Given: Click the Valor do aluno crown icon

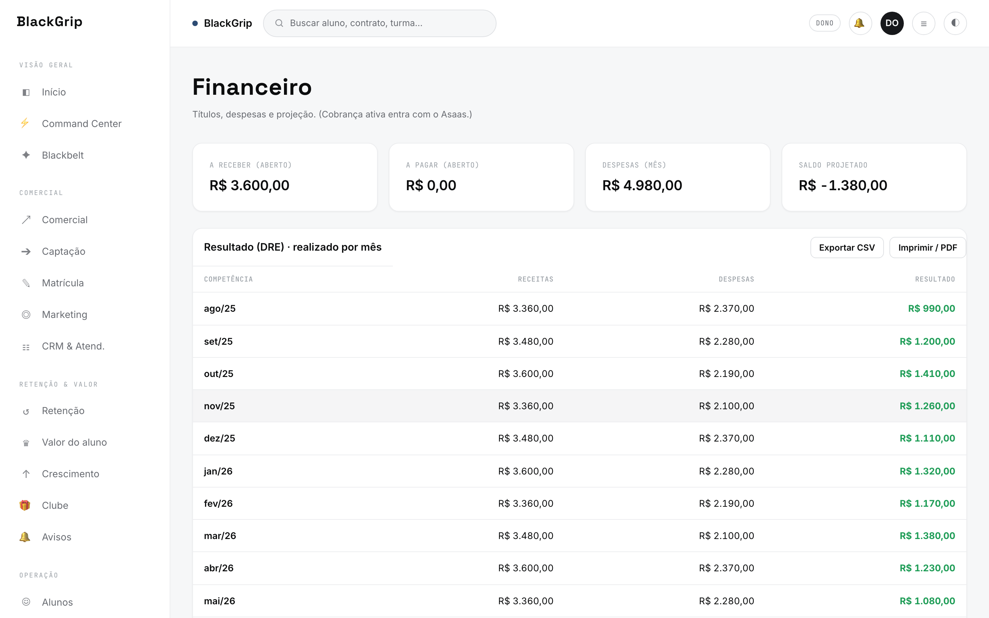Looking at the screenshot, I should [x=26, y=443].
